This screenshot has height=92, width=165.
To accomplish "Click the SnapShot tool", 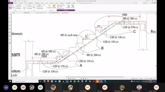I will pos(18,5).
